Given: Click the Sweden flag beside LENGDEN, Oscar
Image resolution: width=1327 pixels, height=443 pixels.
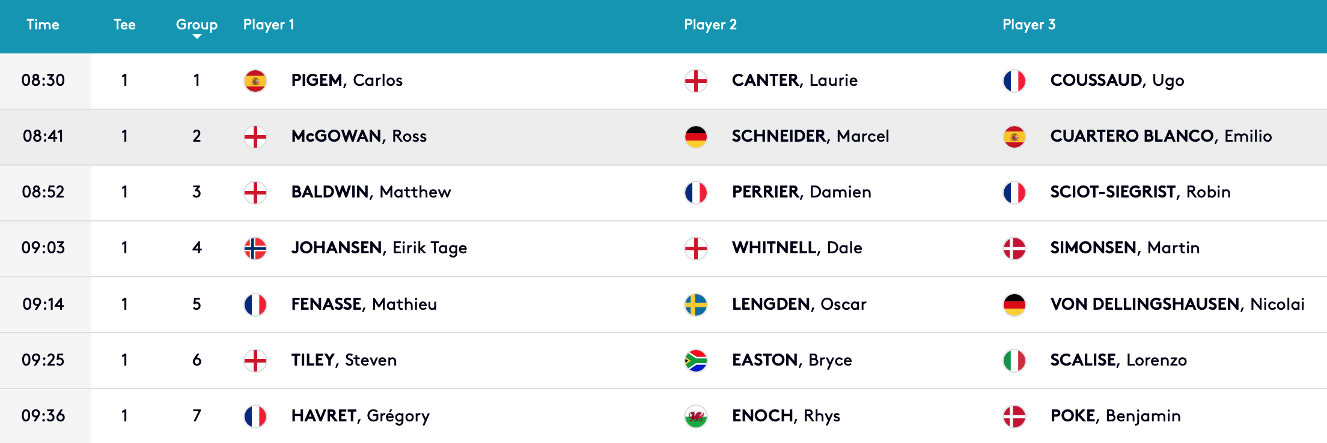Looking at the screenshot, I should [696, 305].
